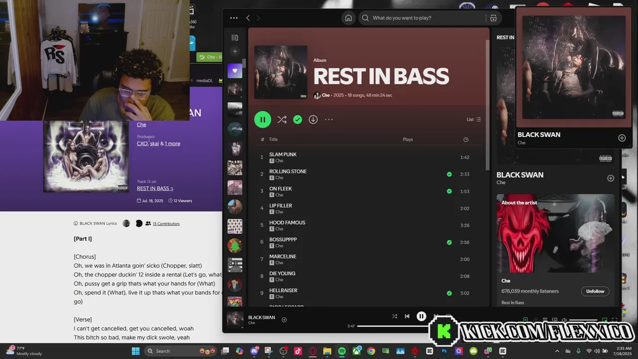Open album more-options ellipsis

(x=328, y=120)
